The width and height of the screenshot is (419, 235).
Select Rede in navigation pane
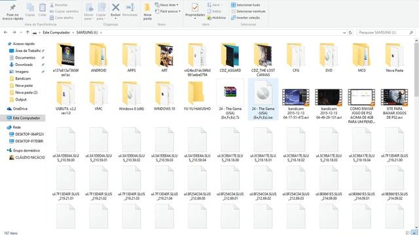click(14, 127)
